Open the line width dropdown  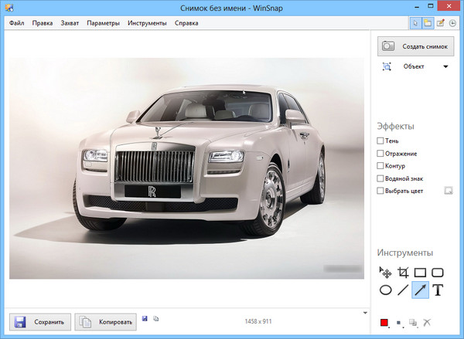click(x=399, y=323)
